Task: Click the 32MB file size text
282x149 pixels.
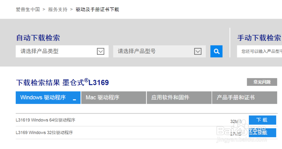Action: coord(236,121)
